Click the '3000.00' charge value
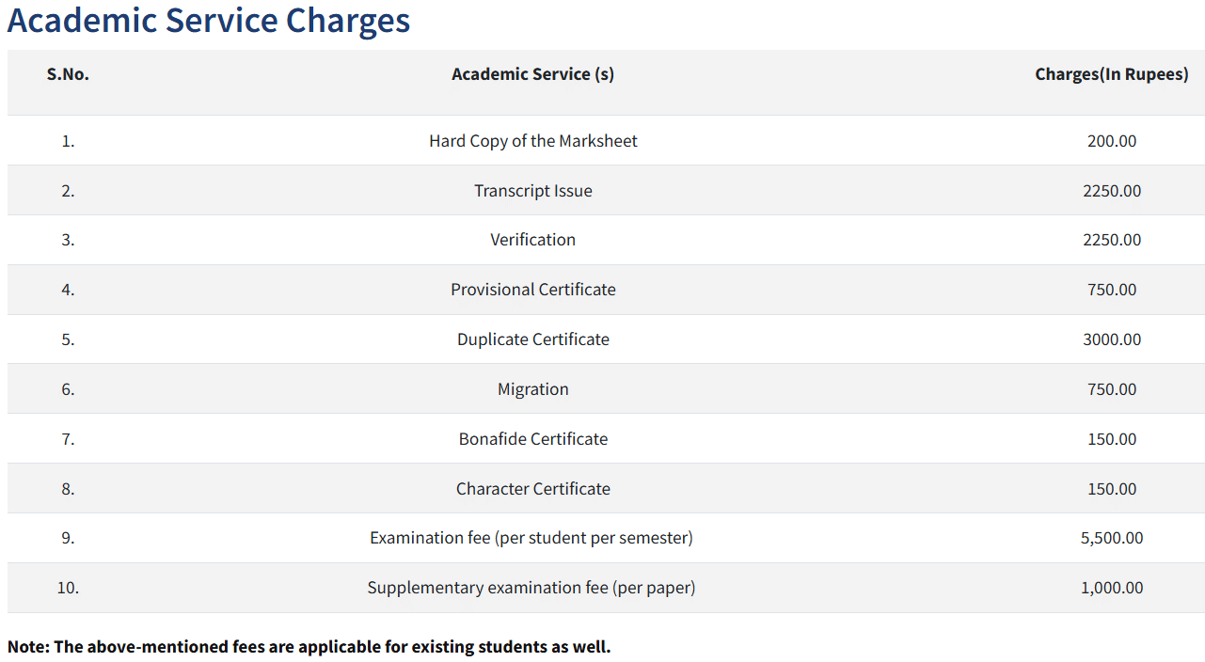Image resolution: width=1205 pixels, height=662 pixels. pos(1112,339)
